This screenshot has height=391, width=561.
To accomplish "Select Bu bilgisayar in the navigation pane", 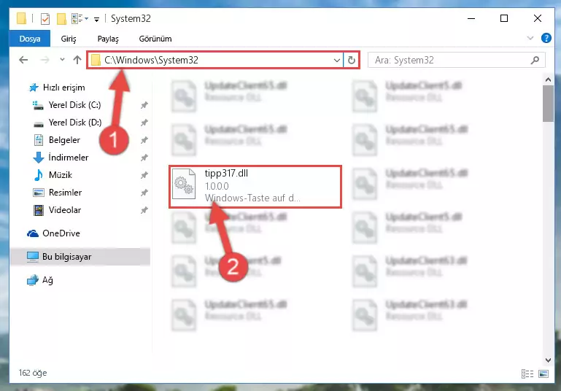I will tap(66, 257).
